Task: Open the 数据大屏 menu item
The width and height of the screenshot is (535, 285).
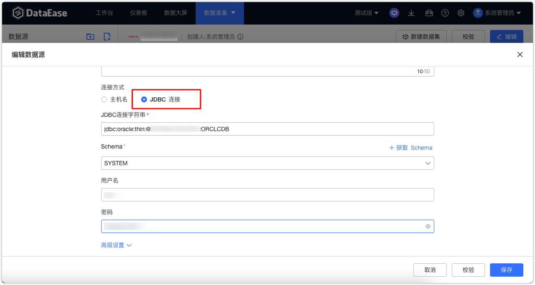Action: pyautogui.click(x=176, y=13)
